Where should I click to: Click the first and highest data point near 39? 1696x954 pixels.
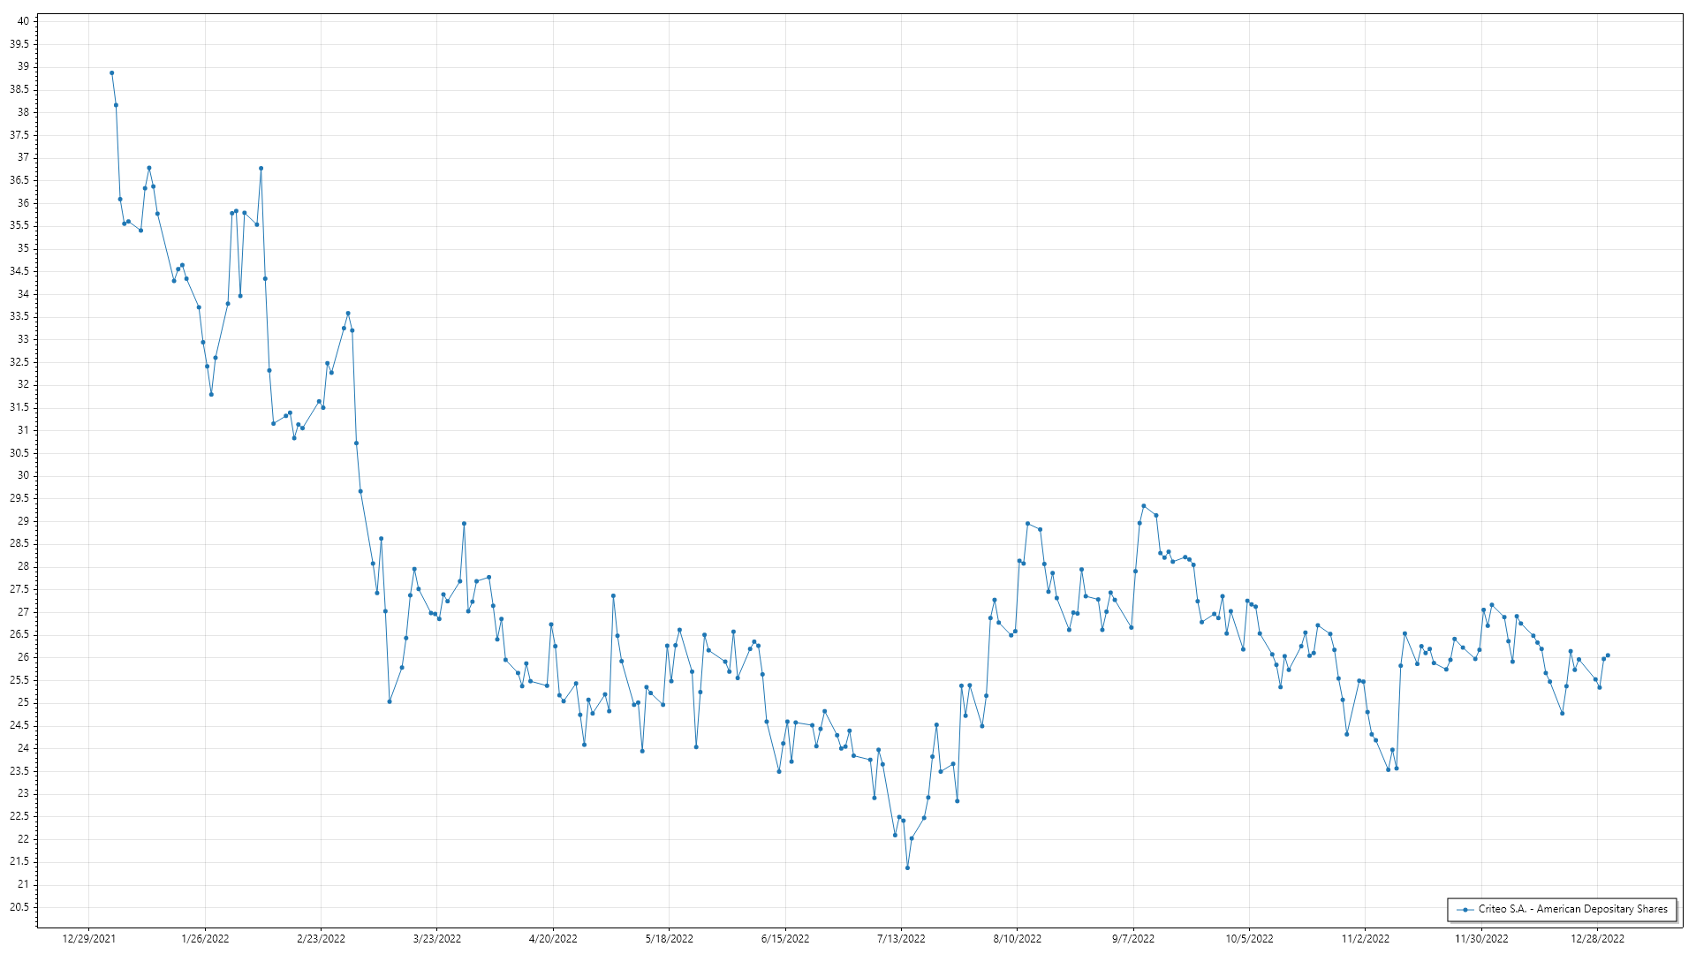112,73
